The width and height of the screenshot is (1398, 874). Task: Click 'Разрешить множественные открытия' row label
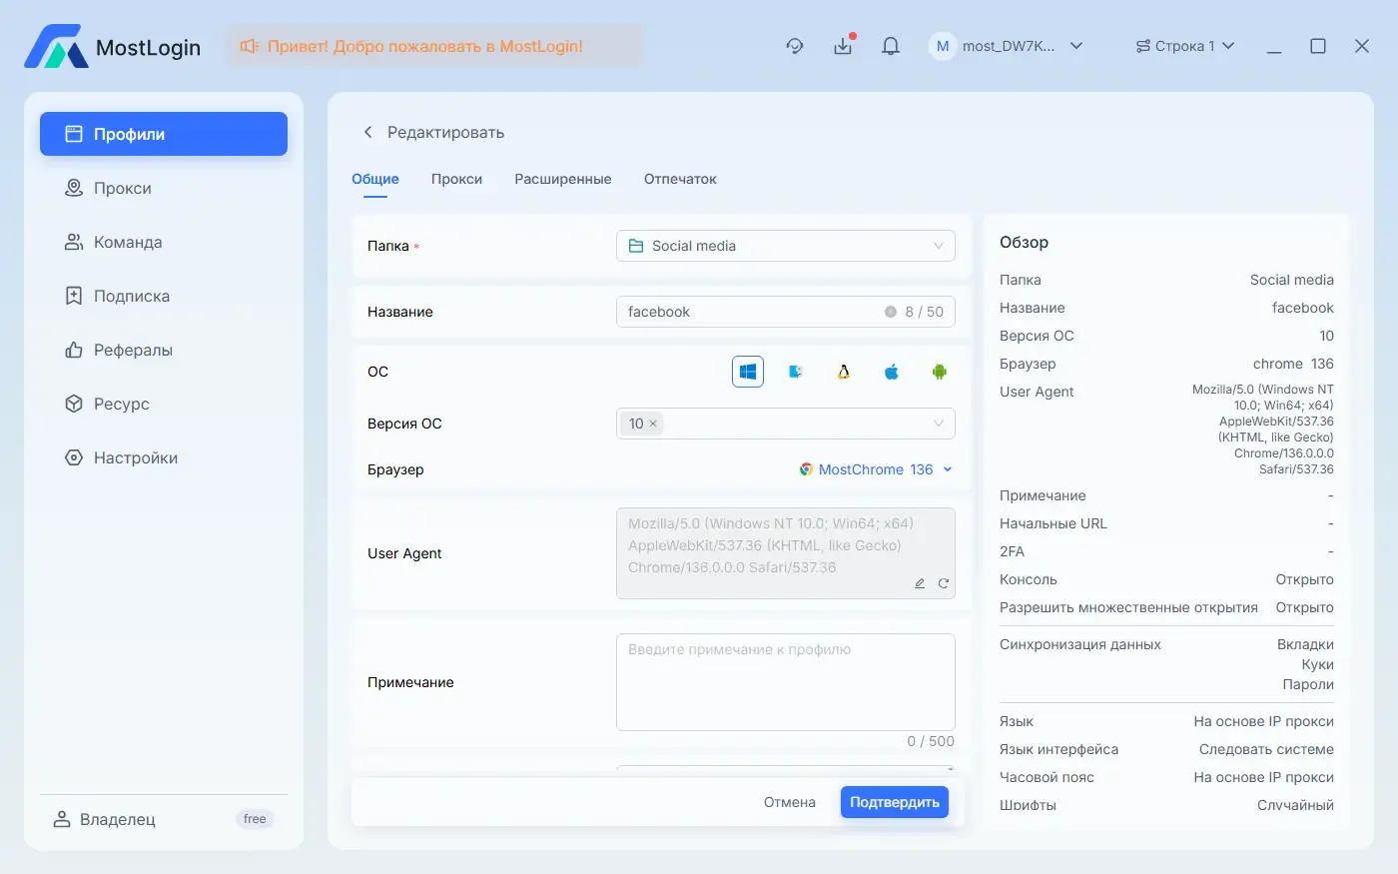[x=1128, y=607]
